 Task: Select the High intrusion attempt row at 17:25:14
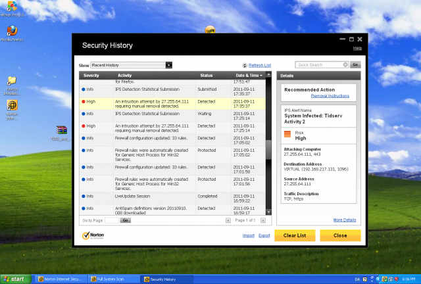(172, 128)
